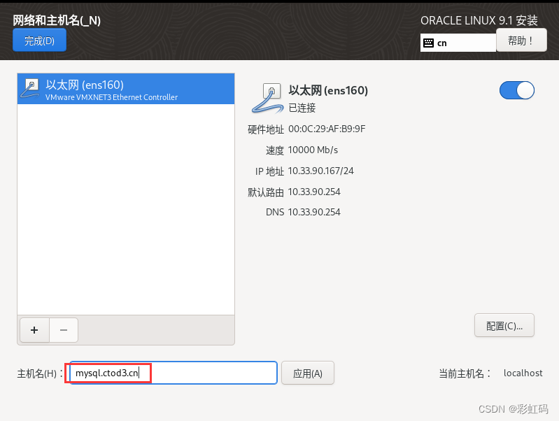Click the DNS value 10.33.90.254
Viewport: 559px width, 421px height.
point(314,212)
